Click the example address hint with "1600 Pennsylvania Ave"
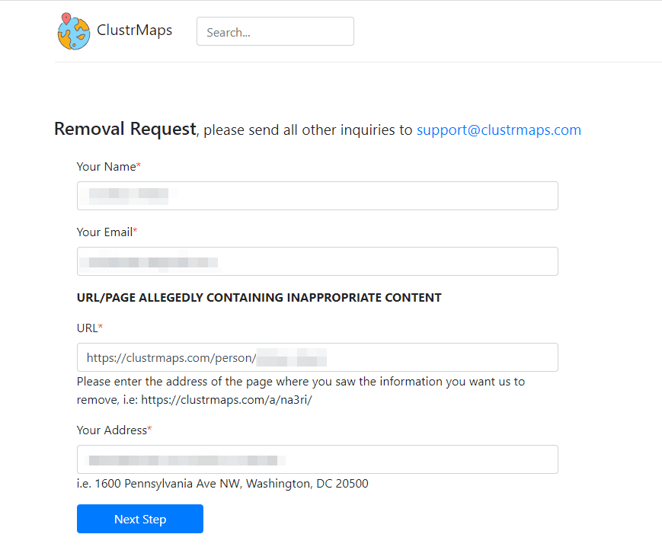This screenshot has width=662, height=547. tap(222, 484)
